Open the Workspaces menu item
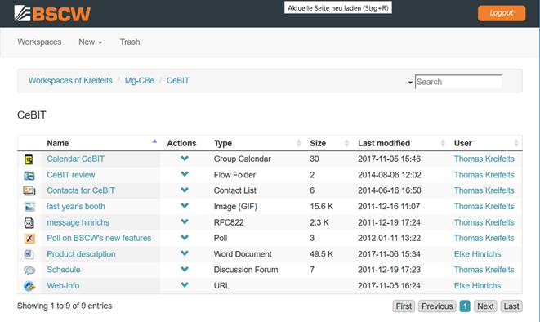Image resolution: width=540 pixels, height=322 pixels. tap(39, 42)
